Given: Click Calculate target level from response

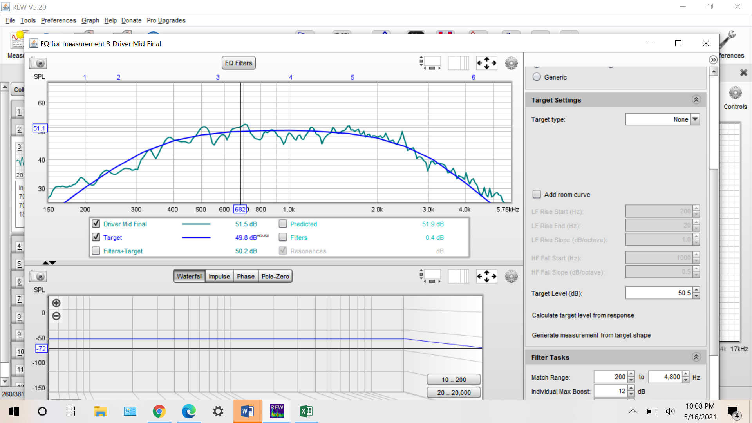Looking at the screenshot, I should pos(583,315).
